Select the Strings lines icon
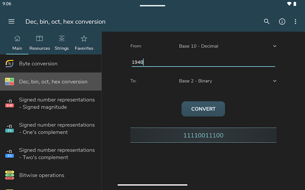Screen dimensions: 305x190 62,39
